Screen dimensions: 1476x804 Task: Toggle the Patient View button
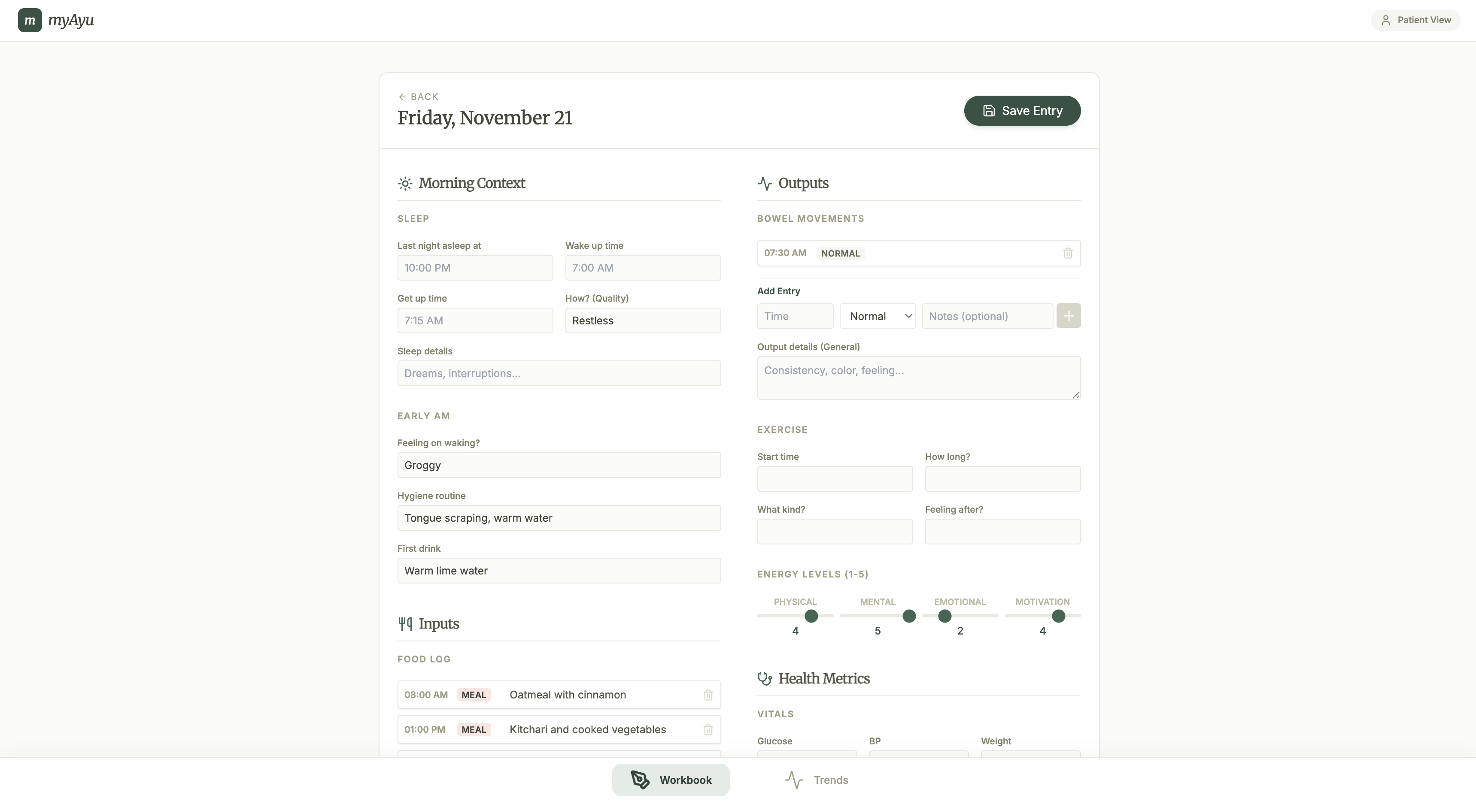pyautogui.click(x=1415, y=20)
